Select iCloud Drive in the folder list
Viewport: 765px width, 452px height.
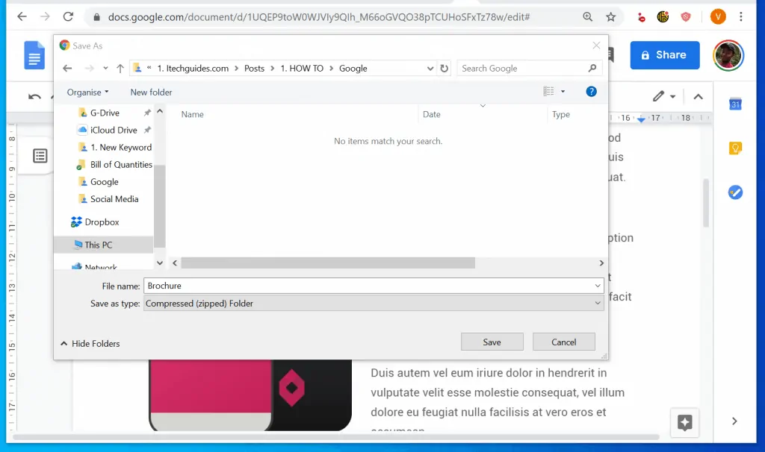coord(114,130)
